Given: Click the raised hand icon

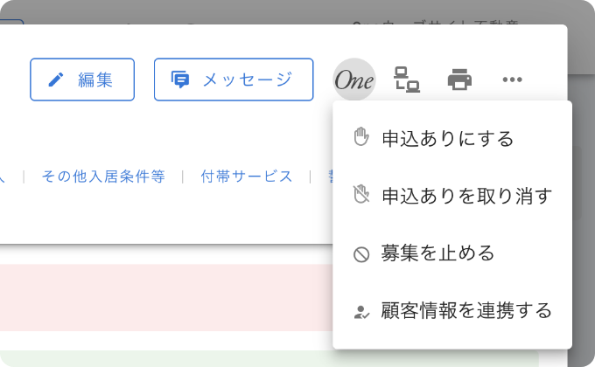Looking at the screenshot, I should tap(361, 137).
